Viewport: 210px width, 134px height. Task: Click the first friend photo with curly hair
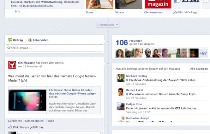[120, 53]
